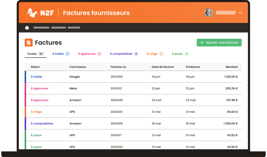The height and width of the screenshot is (157, 267).
Task: View the À payer tab
Action: 180,54
